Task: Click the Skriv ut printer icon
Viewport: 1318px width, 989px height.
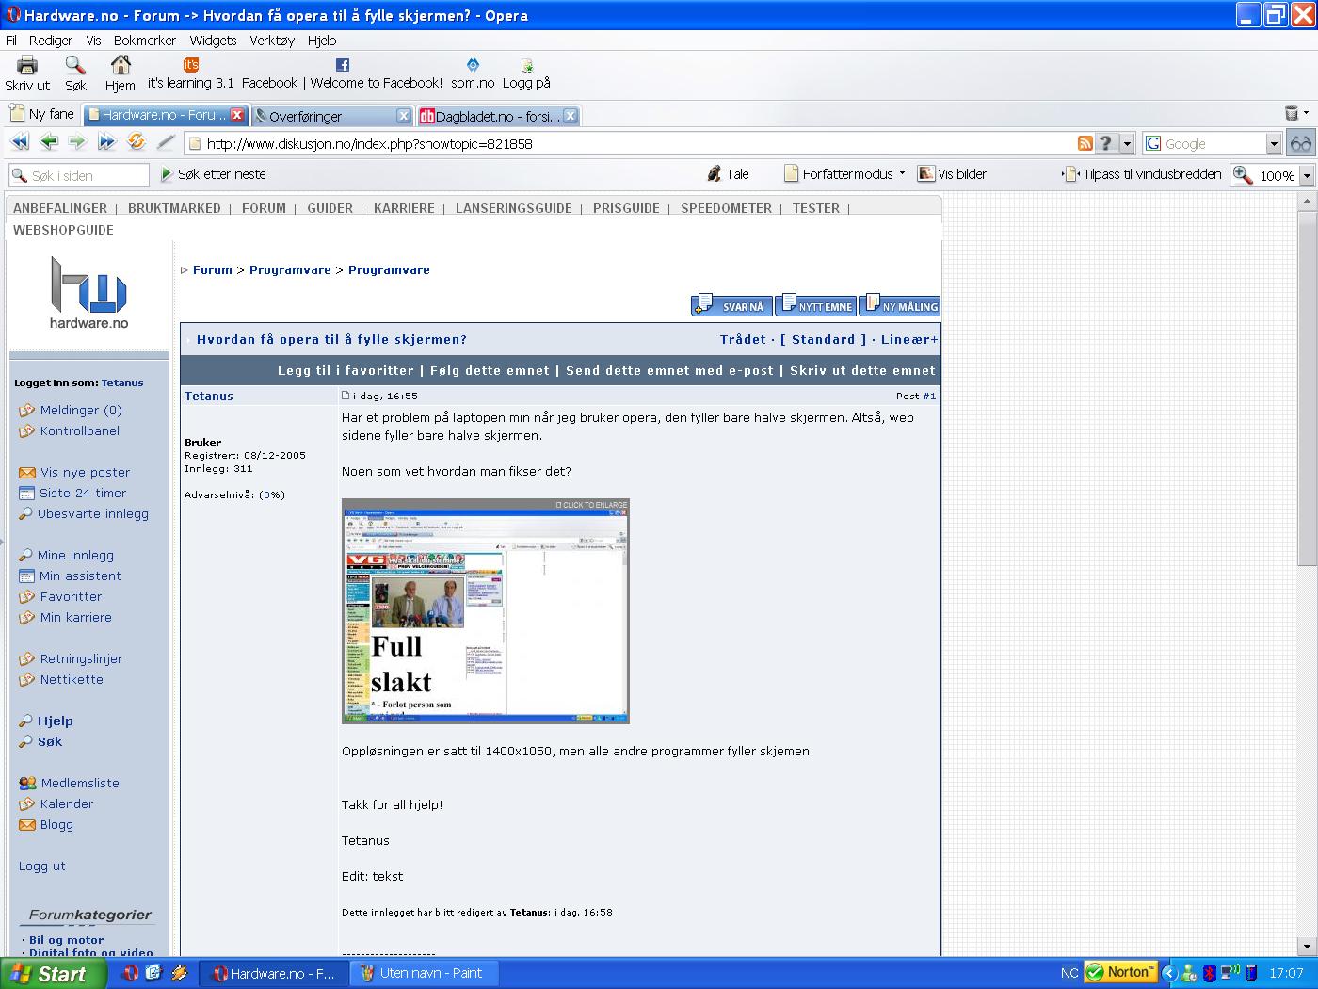Action: [27, 65]
